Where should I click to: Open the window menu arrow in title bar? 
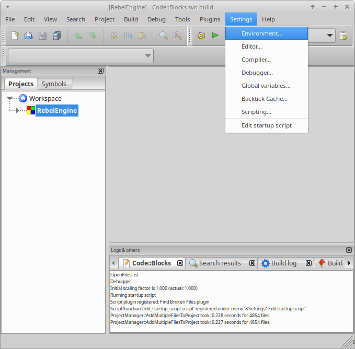(8, 7)
